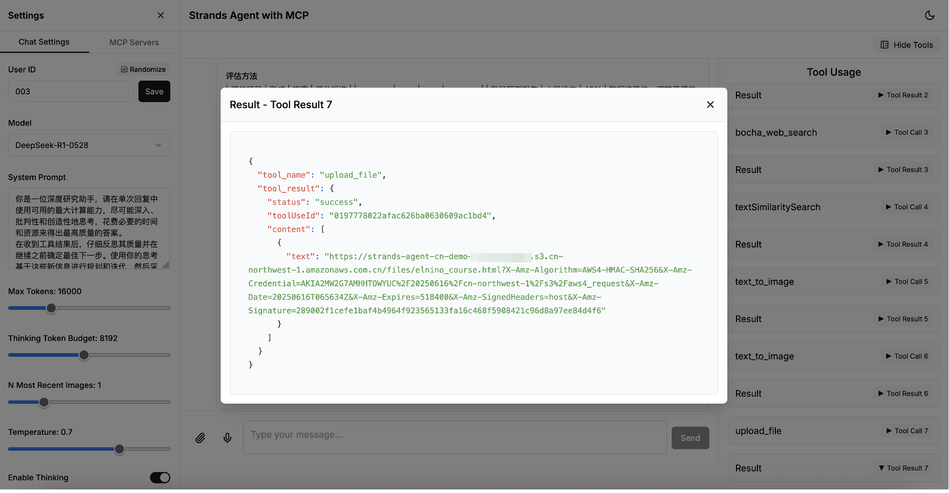Expand Tool Call 3 for bocha_web_search
This screenshot has width=949, height=493.
907,132
